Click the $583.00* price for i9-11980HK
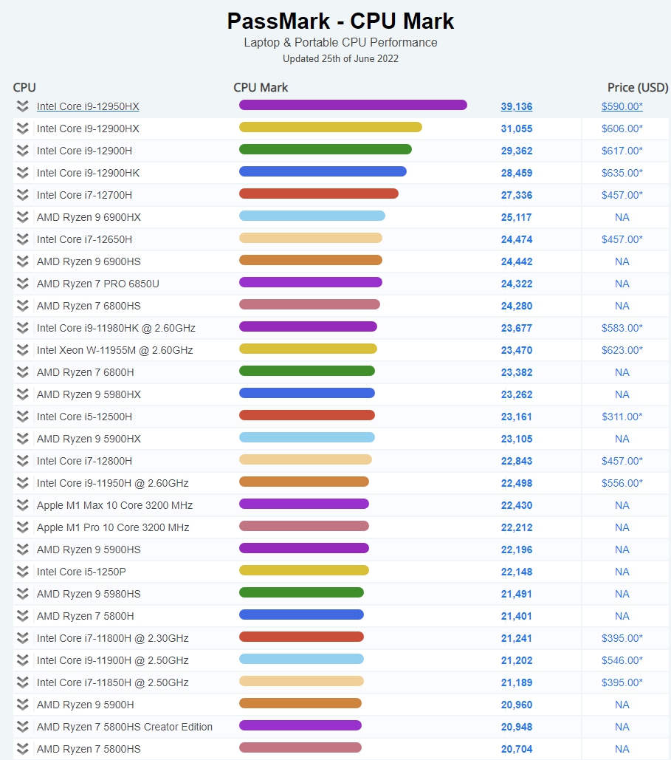This screenshot has height=760, width=671. click(622, 328)
